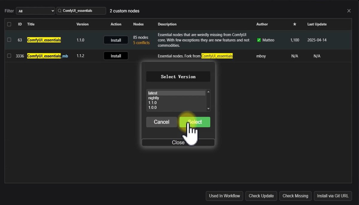Click the ID 63 cell
The height and width of the screenshot is (205, 359).
(20, 40)
